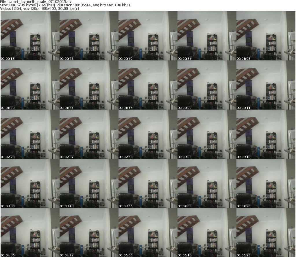296x257 pixels.
Task: Click the resolution text 480x400
Action: click(49, 8)
